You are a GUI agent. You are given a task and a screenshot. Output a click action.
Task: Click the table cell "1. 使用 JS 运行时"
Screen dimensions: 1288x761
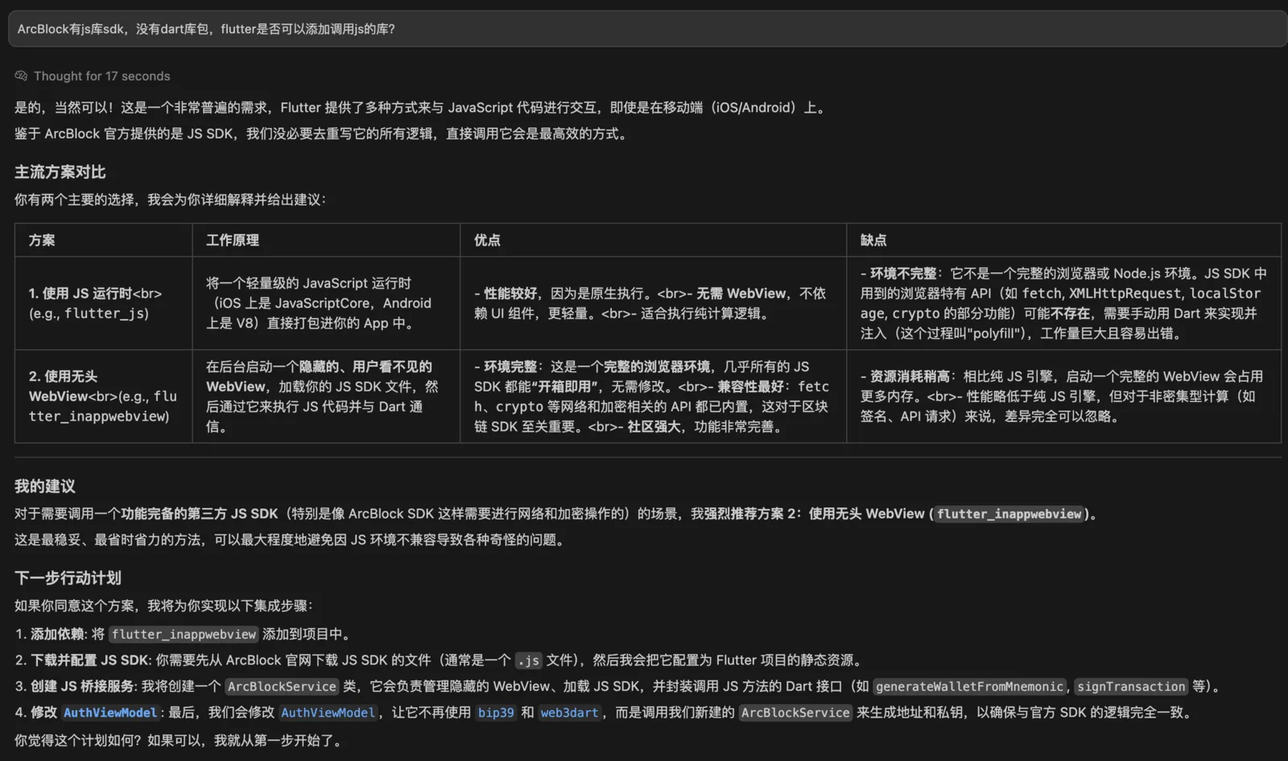[x=103, y=303]
